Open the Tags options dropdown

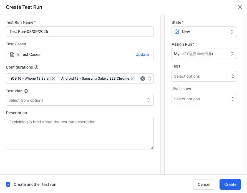(233, 76)
